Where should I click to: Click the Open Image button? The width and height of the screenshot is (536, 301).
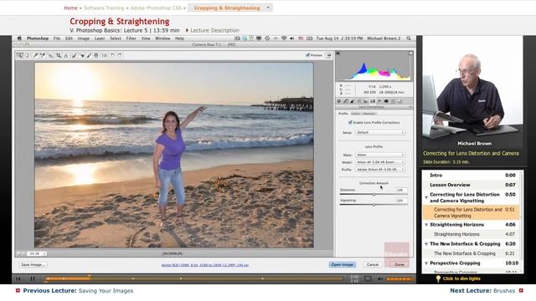[343, 264]
